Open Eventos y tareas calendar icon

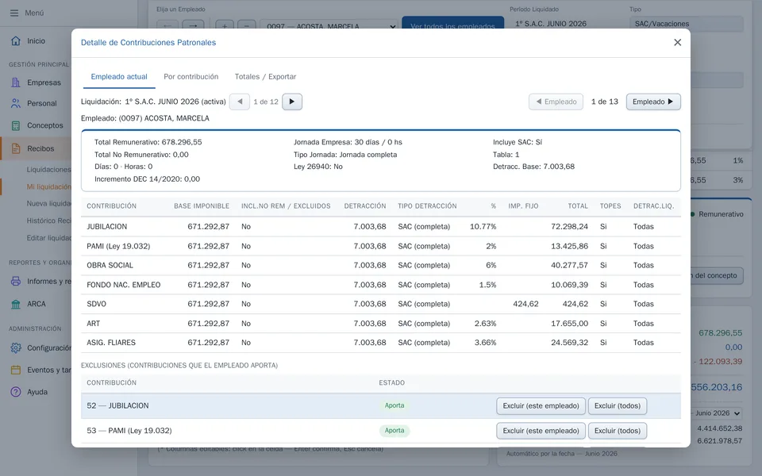pos(16,370)
